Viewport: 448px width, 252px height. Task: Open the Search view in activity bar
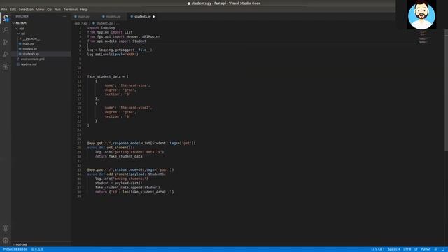(x=6, y=30)
